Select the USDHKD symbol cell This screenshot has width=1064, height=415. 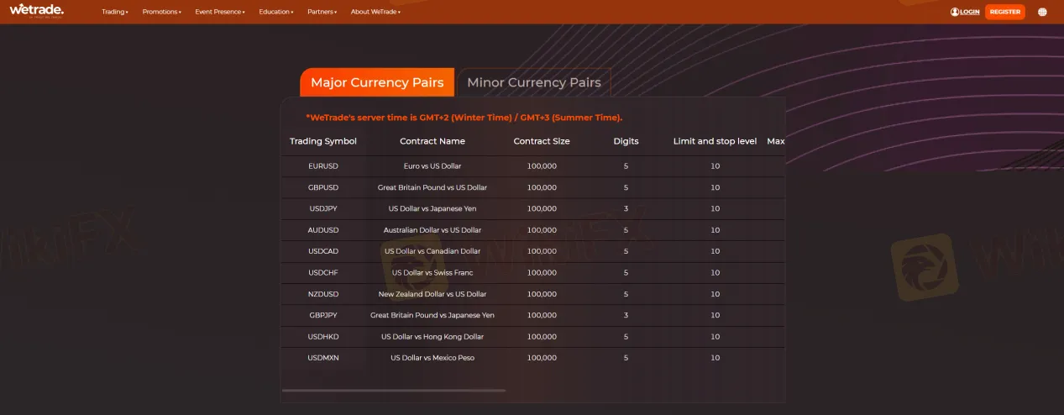click(x=323, y=336)
